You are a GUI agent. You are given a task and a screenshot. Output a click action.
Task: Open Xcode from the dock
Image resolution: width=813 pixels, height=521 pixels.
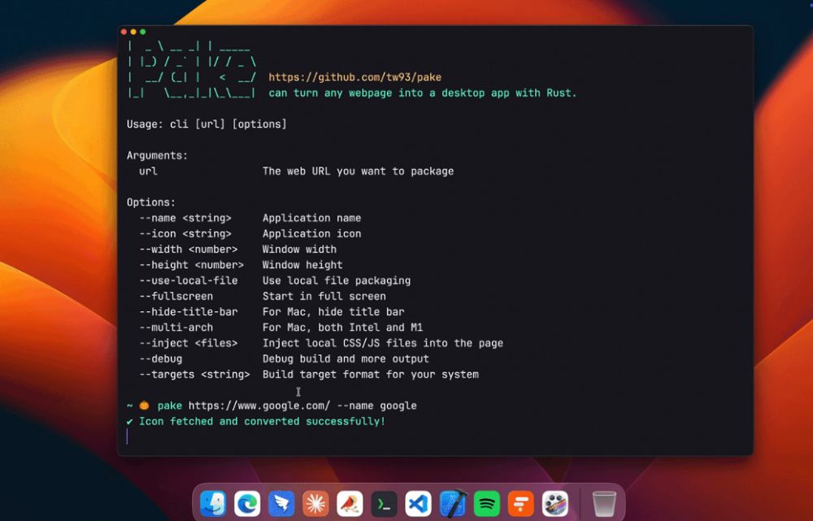click(x=453, y=503)
